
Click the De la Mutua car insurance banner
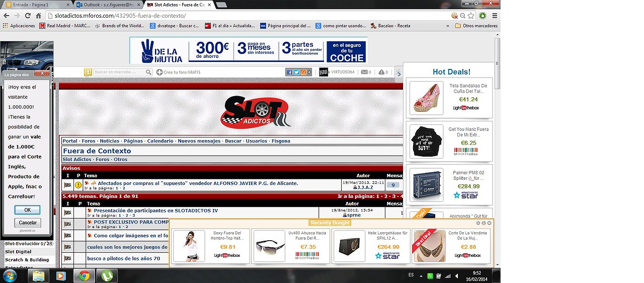coord(248,50)
